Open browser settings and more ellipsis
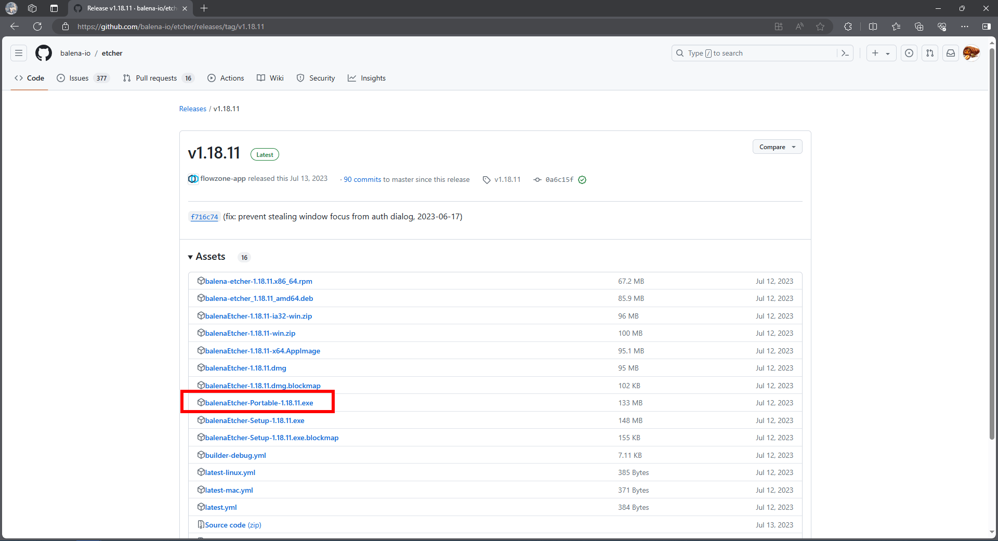 [x=965, y=27]
